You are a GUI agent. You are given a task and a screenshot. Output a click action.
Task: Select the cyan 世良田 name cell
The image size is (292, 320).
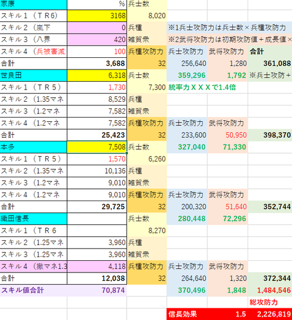pyautogui.click(x=33, y=76)
